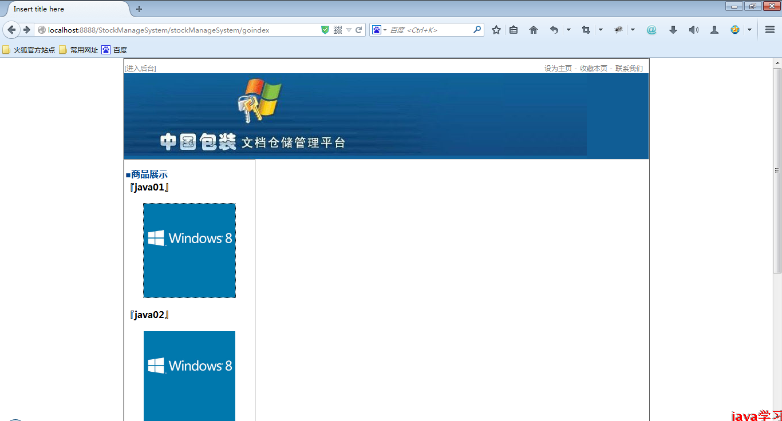Click the 『java01』 product title
Image resolution: width=782 pixels, height=421 pixels.
coord(149,187)
